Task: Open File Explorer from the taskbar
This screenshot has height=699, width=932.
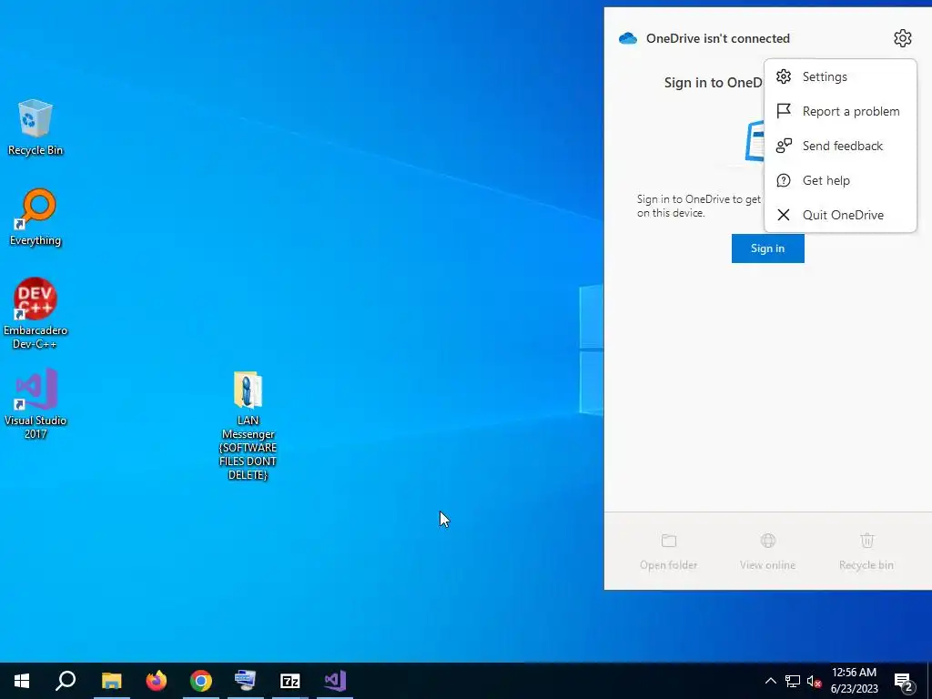Action: (111, 681)
